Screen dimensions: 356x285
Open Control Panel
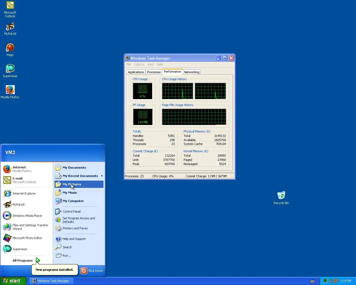(79, 212)
